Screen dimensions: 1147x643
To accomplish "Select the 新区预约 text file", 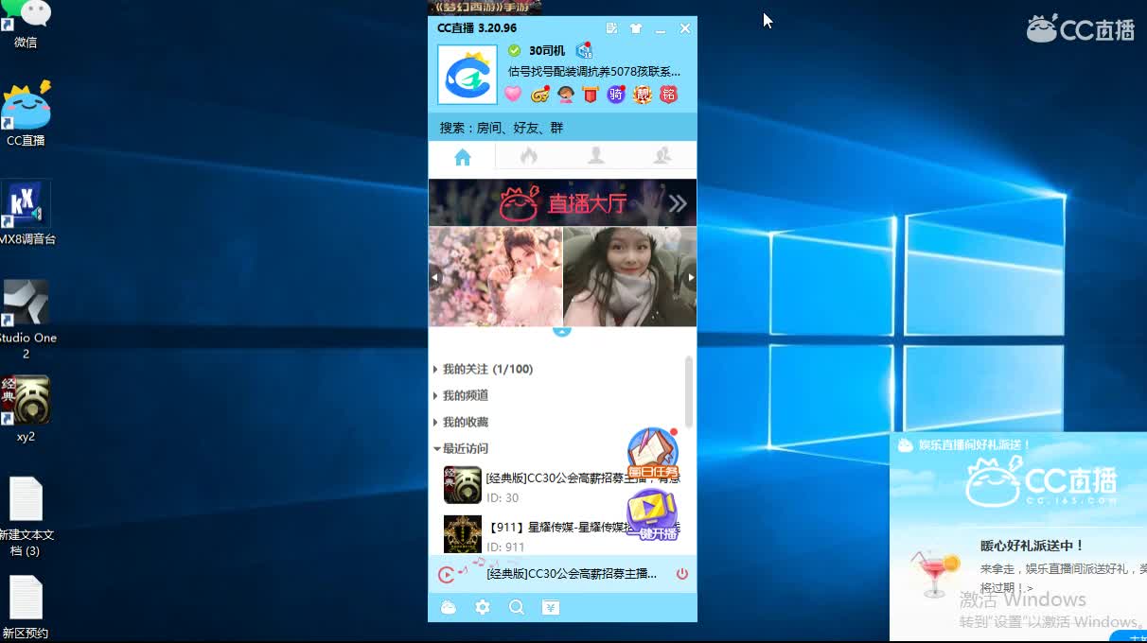I will [26, 607].
